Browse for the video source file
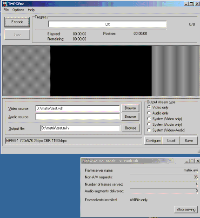Image resolution: width=200 pixels, height=218 pixels. pyautogui.click(x=130, y=108)
